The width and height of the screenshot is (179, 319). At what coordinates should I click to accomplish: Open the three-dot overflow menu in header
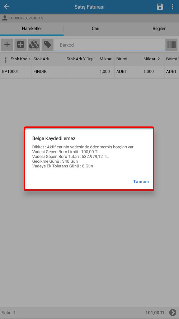point(172,7)
